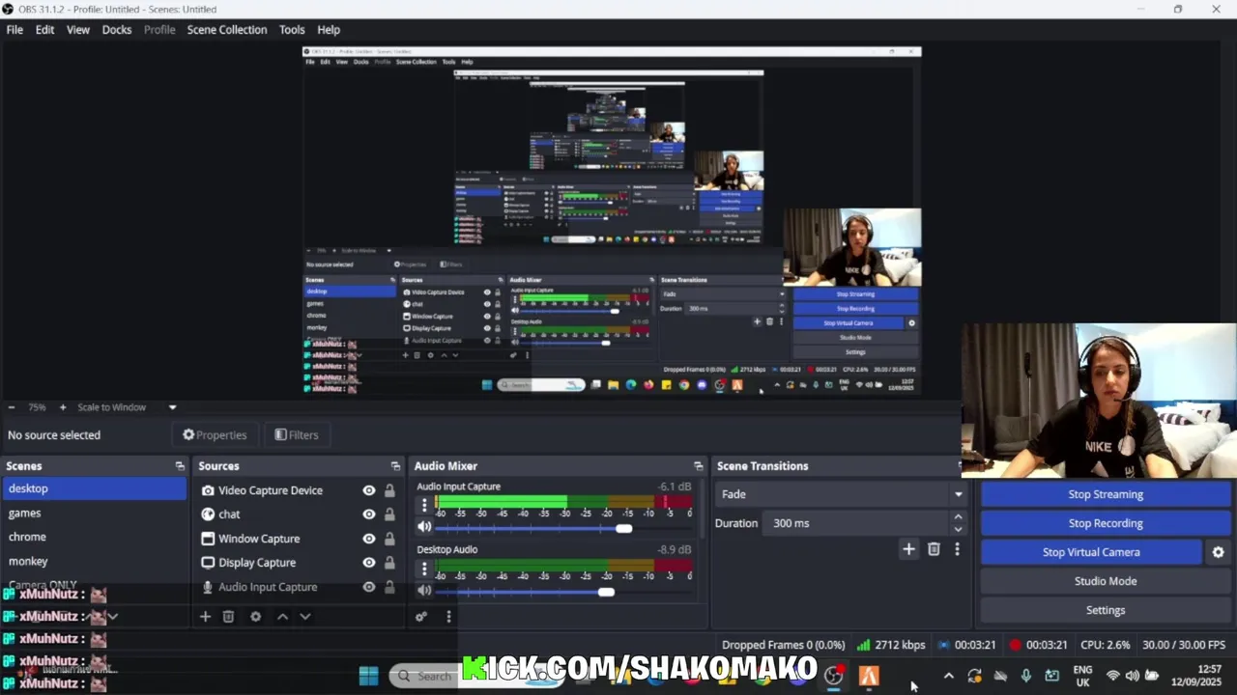Select the chrome scene

click(95, 537)
